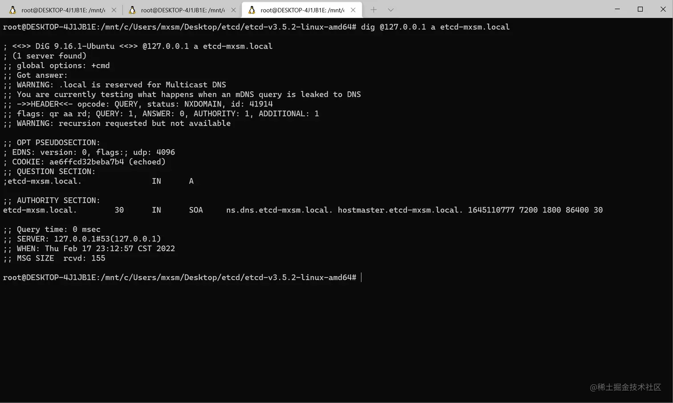Click the Tux icon on the second terminal tab

tap(132, 9)
